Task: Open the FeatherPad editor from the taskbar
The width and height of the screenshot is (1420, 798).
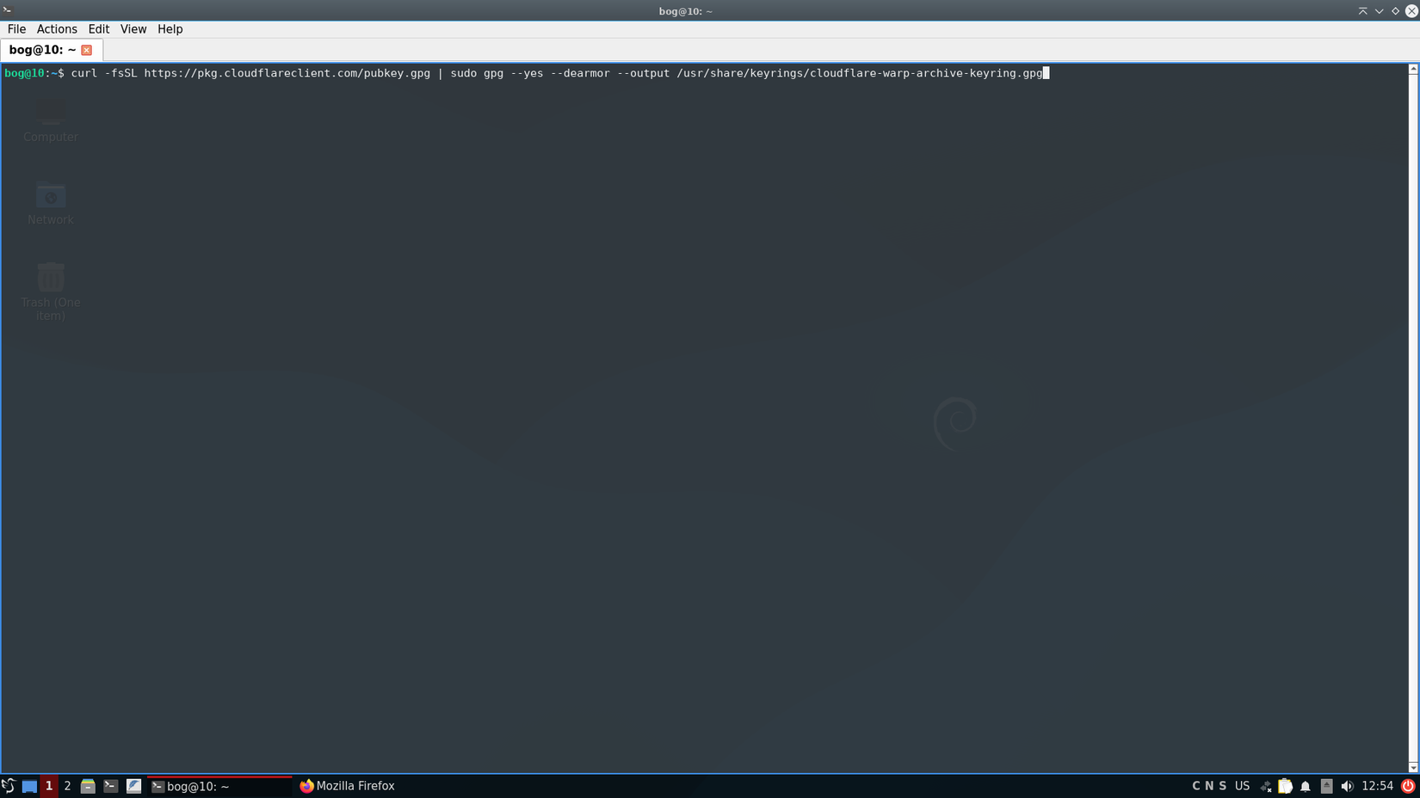Action: 134,785
